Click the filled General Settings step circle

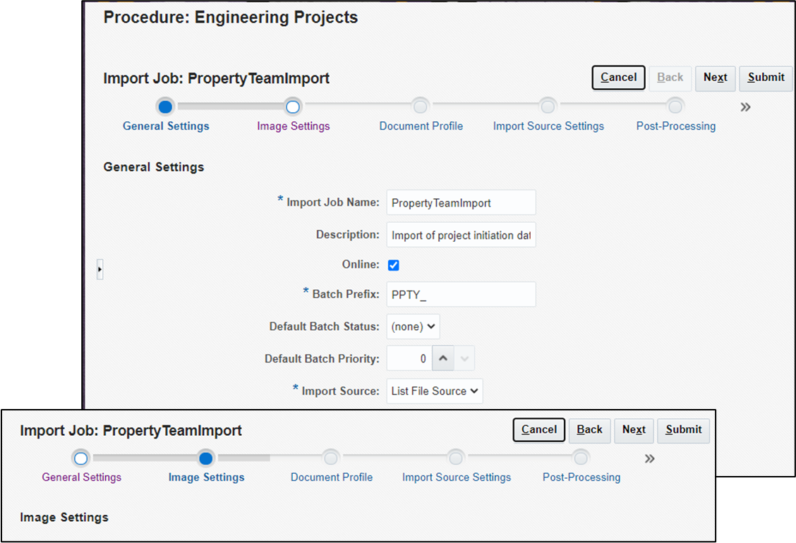pyautogui.click(x=165, y=106)
